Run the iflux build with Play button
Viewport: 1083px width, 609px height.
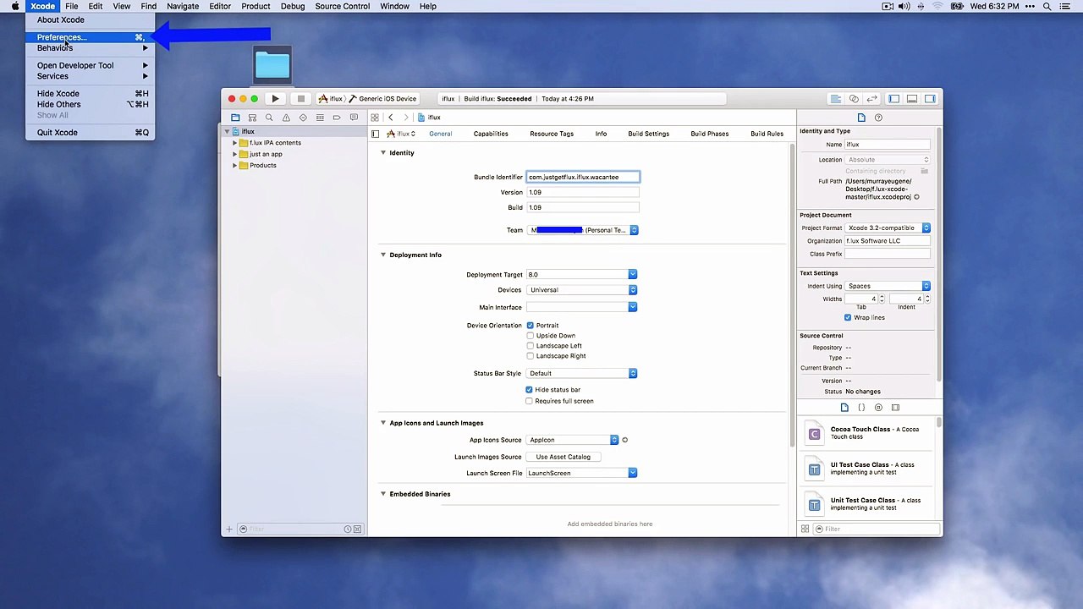(x=275, y=99)
